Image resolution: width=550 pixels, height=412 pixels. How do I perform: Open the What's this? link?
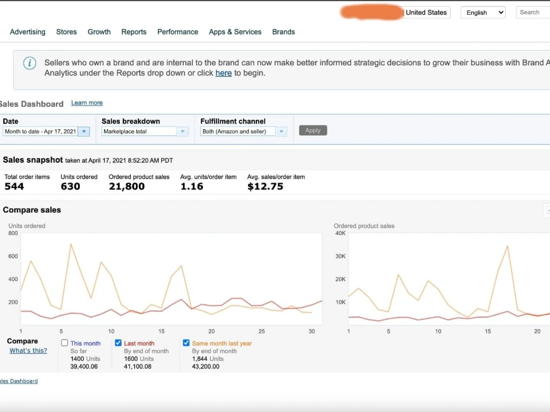(x=28, y=350)
